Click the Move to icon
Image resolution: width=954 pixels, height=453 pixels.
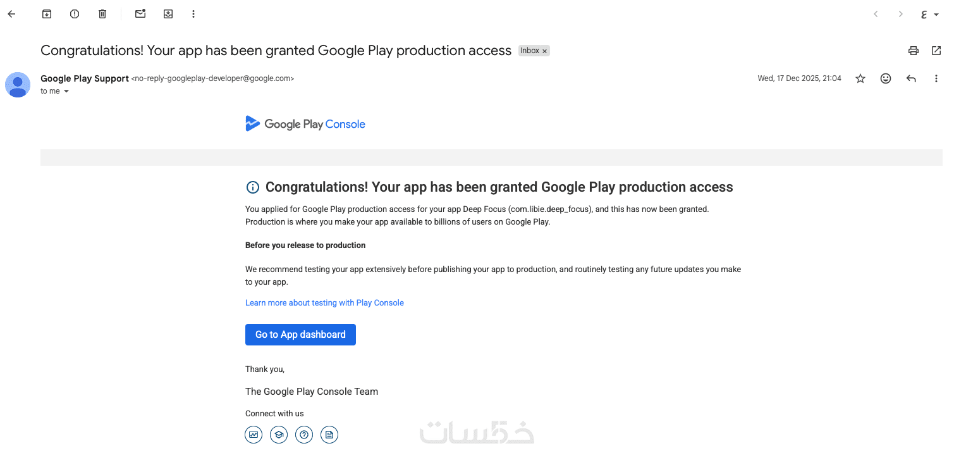(168, 14)
